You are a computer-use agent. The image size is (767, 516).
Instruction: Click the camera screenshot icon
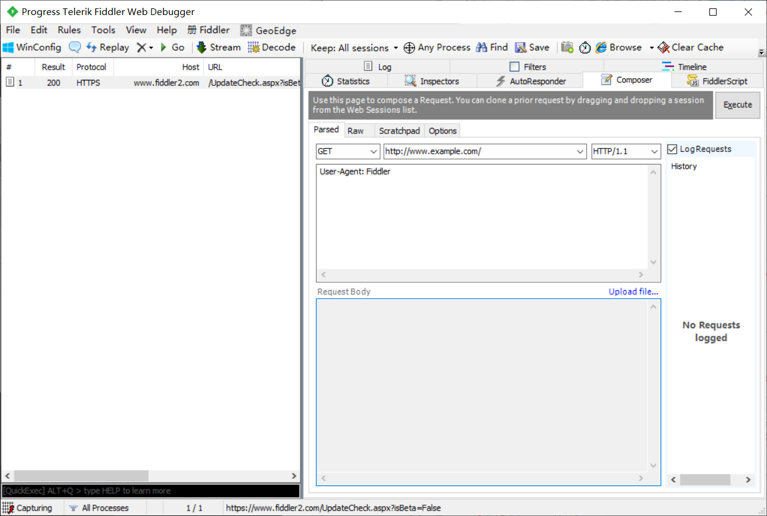pos(567,47)
